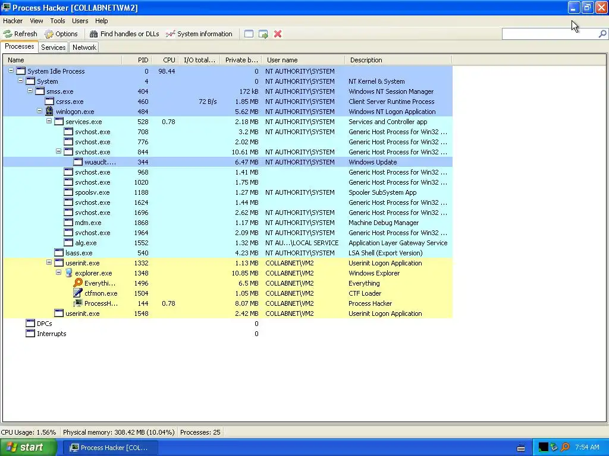This screenshot has width=609, height=456.
Task: Click the wuauclt process icon
Action: 78,161
